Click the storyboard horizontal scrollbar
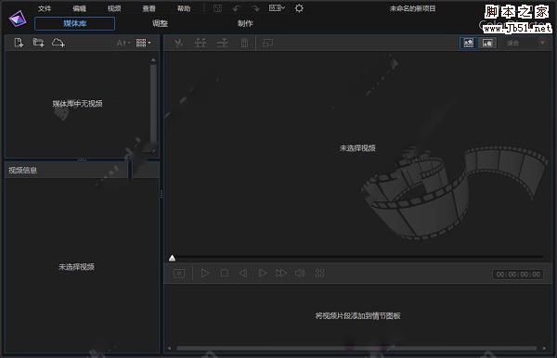The height and width of the screenshot is (358, 557). [x=356, y=349]
